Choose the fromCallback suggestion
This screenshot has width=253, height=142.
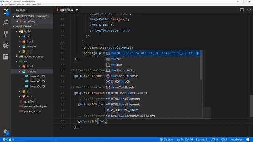click(153, 88)
